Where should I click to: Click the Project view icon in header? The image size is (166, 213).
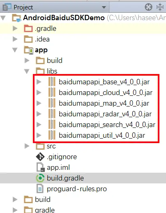pos(7,7)
